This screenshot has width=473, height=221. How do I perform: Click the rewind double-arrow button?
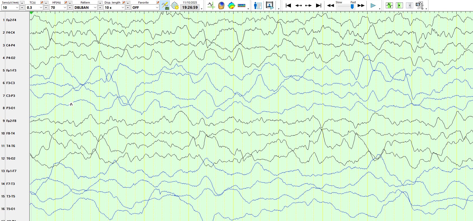[x=330, y=6]
